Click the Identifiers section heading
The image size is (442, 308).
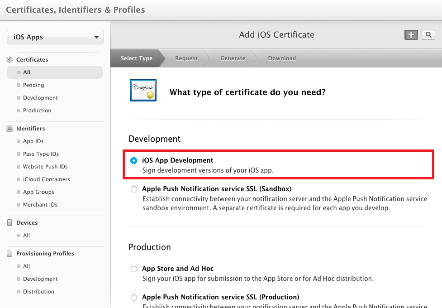pos(30,129)
